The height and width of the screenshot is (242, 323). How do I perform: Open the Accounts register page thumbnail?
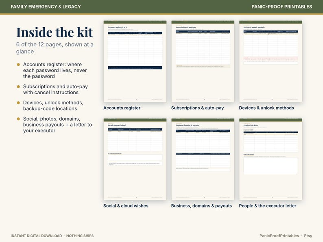coord(135,61)
